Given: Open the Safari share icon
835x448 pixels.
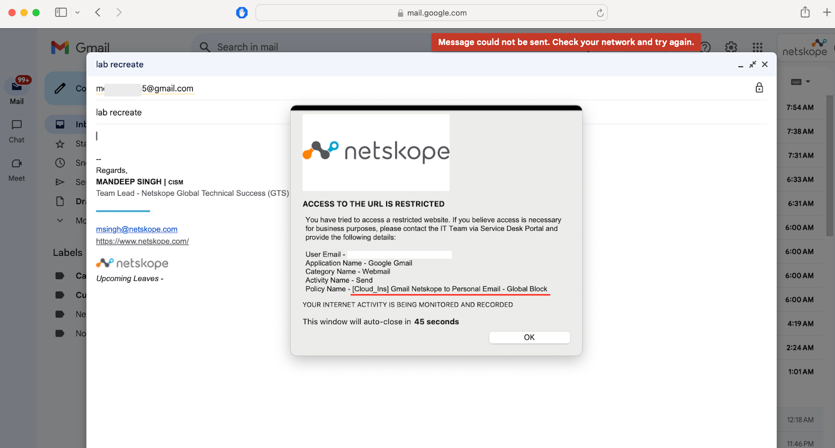Looking at the screenshot, I should [x=805, y=12].
